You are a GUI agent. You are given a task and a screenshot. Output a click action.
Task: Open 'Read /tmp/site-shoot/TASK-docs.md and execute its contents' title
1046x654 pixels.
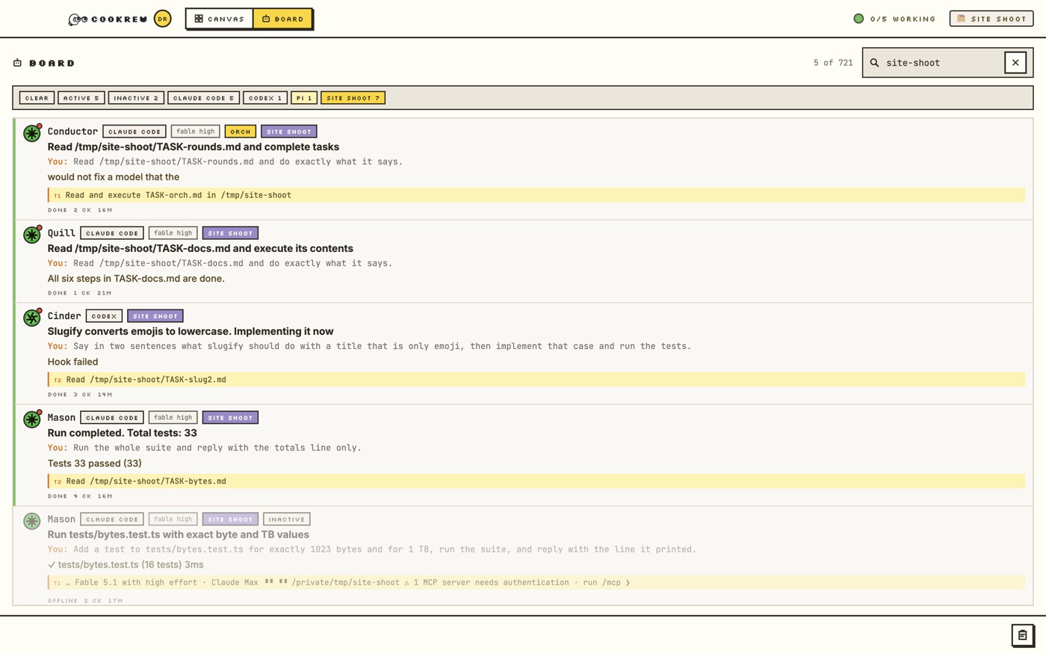point(200,249)
